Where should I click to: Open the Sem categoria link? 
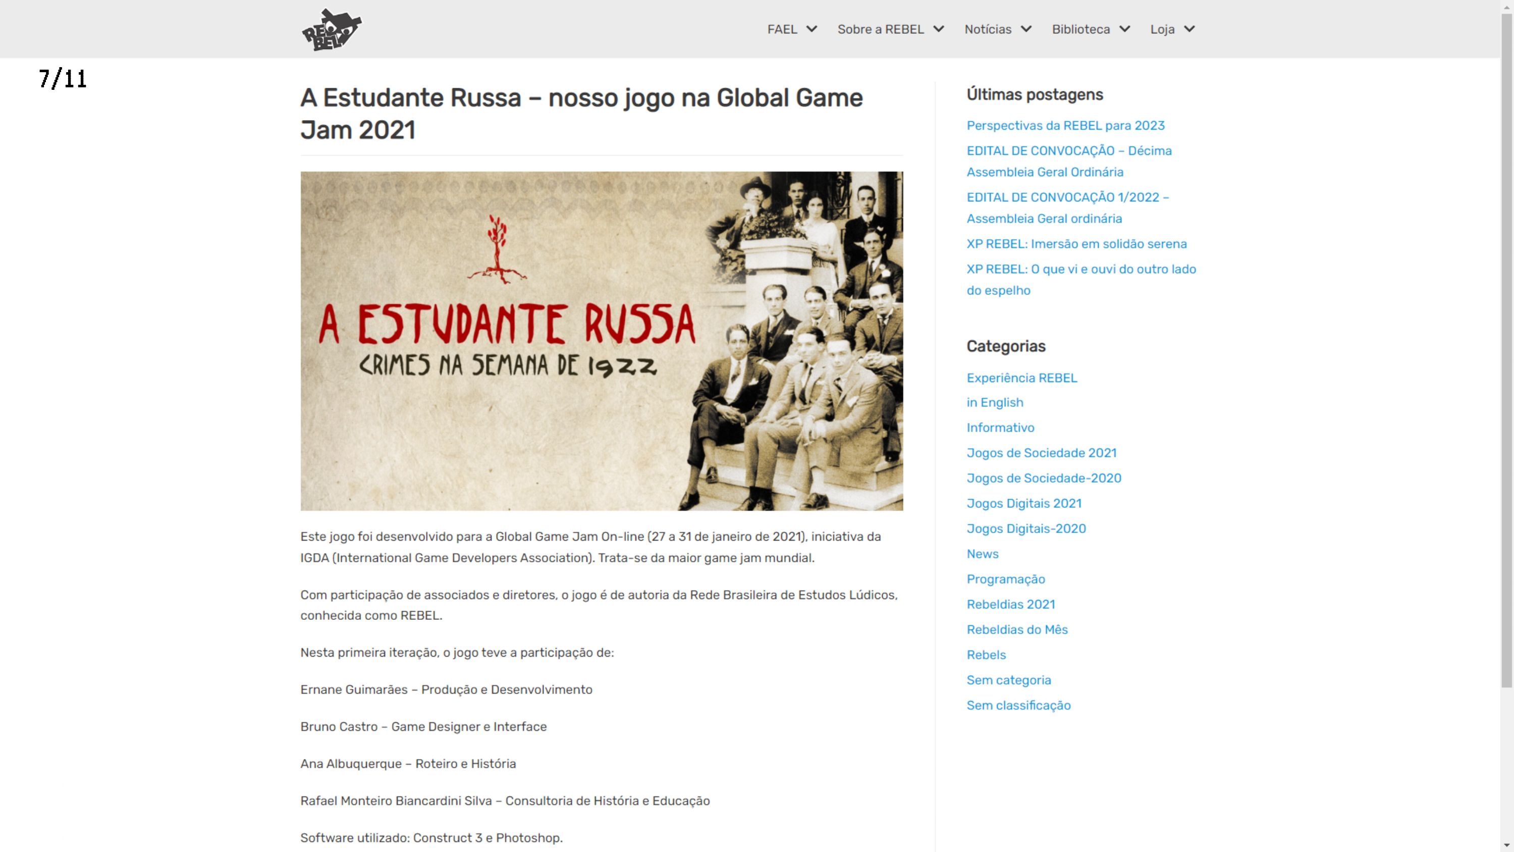pos(1008,680)
